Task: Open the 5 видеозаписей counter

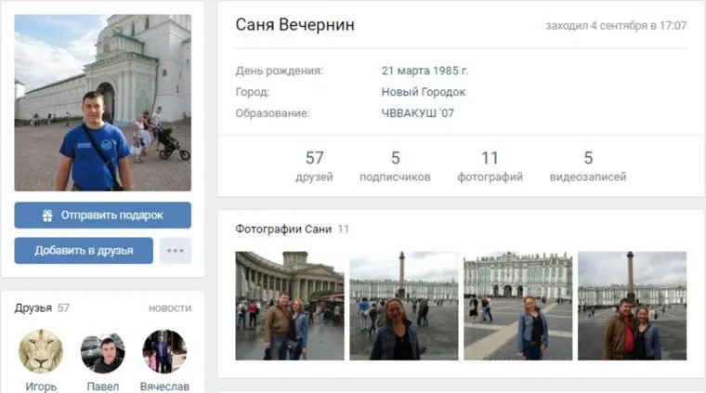Action: (588, 166)
